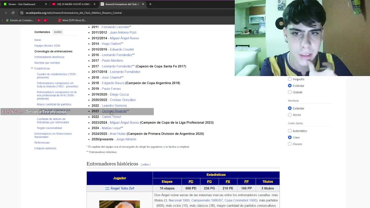The height and width of the screenshot is (208, 370).
Task: Go to Equipo técnico 2026 section
Action: click(x=47, y=46)
